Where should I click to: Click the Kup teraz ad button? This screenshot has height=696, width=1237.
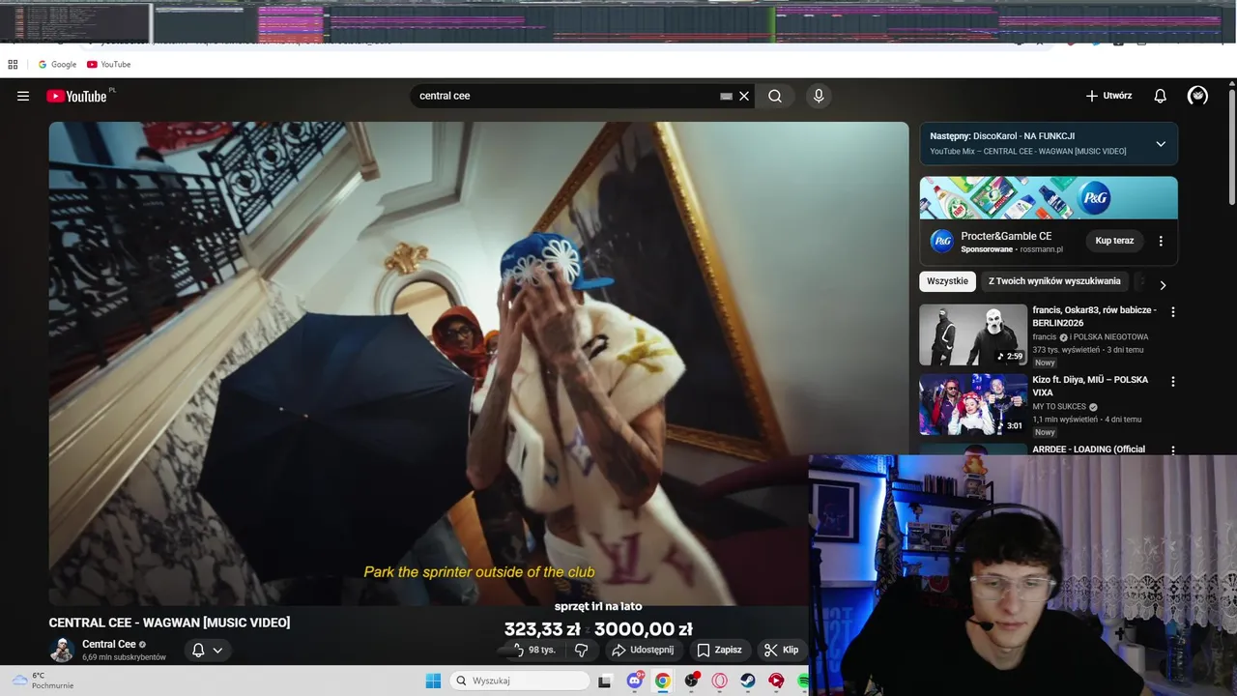[x=1114, y=241]
